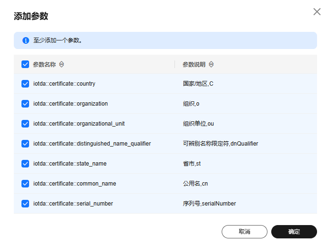328x246 pixels.
Task: Sort by 参数说明 column icon
Action: (x=211, y=64)
